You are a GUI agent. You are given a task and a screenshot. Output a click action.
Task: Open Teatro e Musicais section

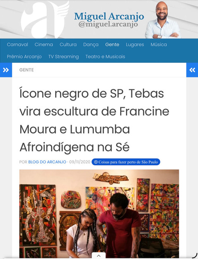(105, 57)
